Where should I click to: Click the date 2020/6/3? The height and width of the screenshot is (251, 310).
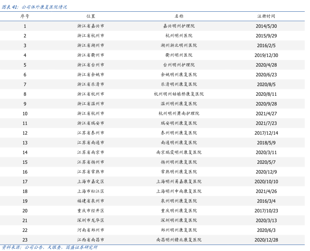tap(266, 230)
